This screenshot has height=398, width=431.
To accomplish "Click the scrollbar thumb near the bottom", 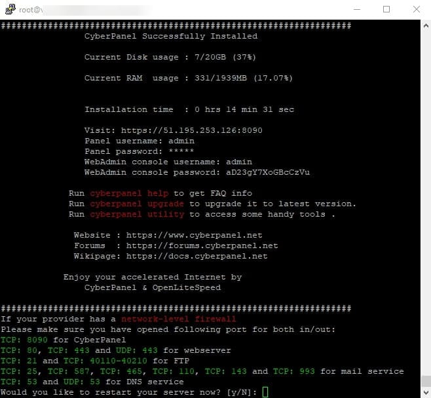I will [x=426, y=381].
